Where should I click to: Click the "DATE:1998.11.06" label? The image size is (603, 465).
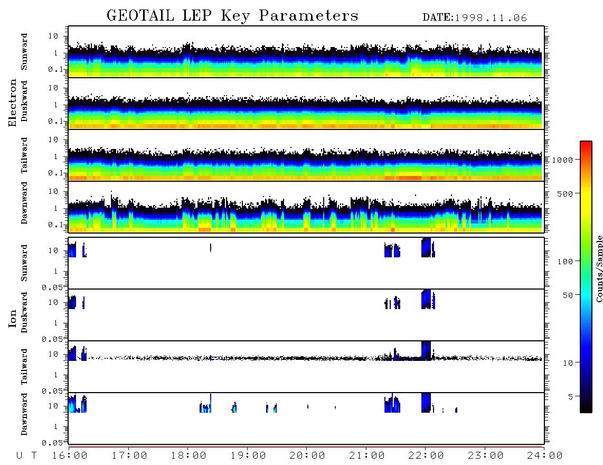[475, 18]
